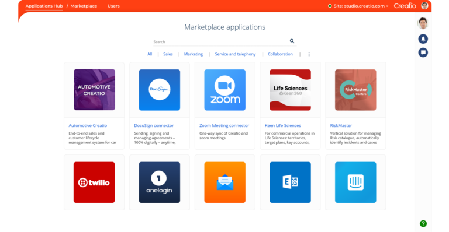Open the notifications bell icon
Screen dimensions: 449x232
tap(423, 39)
